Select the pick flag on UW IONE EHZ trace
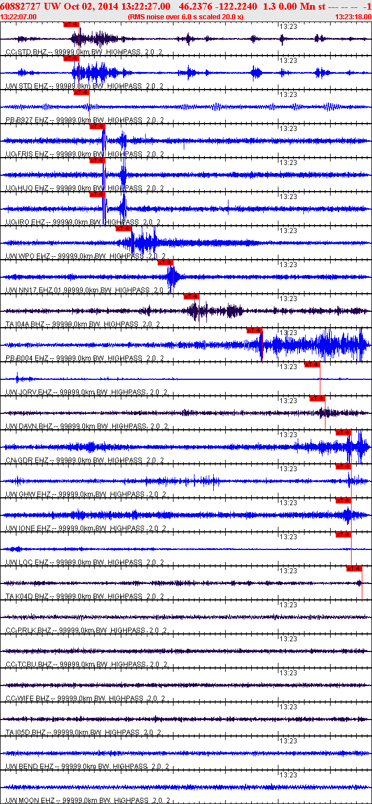The image size is (372, 804). tap(344, 501)
